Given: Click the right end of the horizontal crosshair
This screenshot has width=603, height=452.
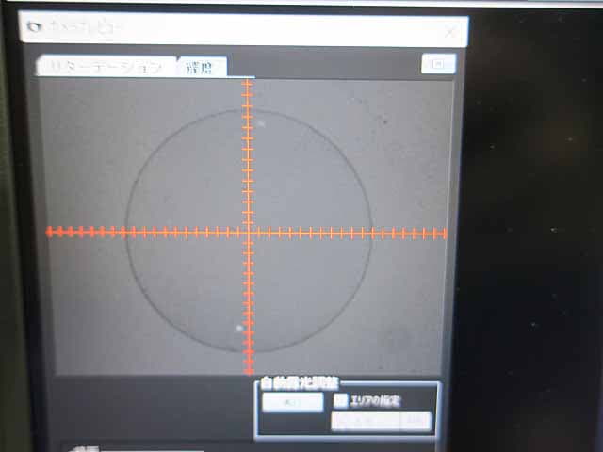Looking at the screenshot, I should coord(443,233).
